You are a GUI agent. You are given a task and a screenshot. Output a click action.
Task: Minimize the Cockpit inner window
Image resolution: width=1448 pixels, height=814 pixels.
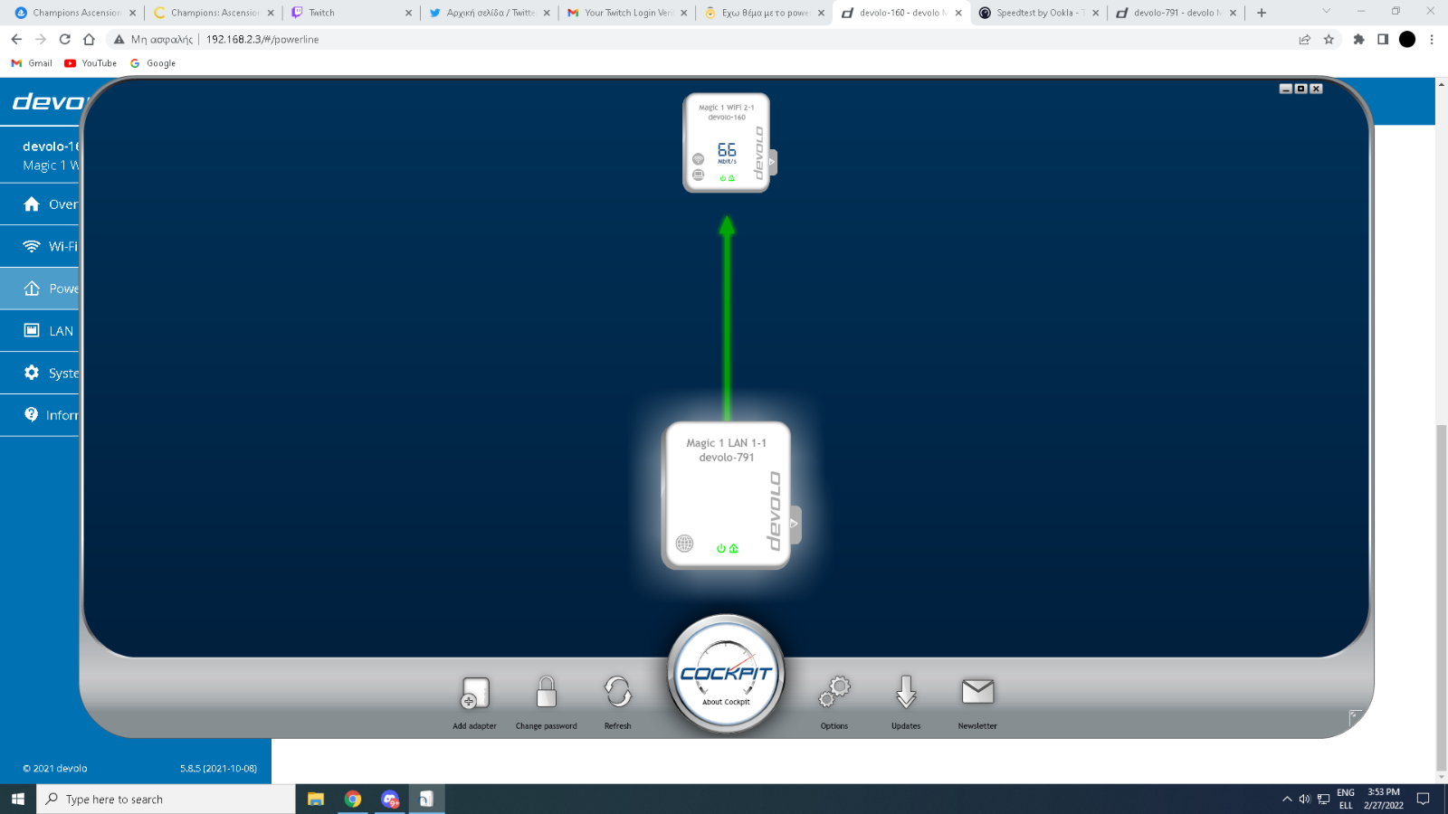pos(1285,89)
